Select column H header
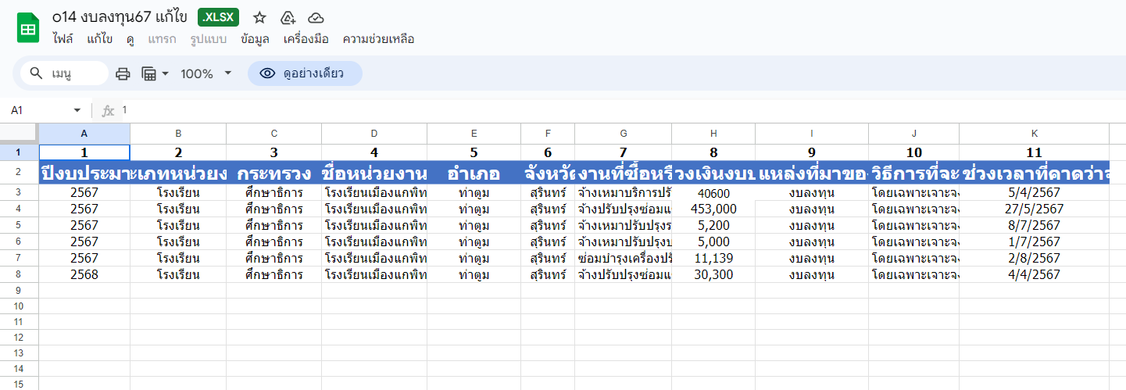 tap(713, 134)
